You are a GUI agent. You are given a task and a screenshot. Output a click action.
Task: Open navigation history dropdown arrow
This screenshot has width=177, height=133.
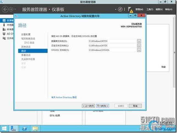[15, 9]
